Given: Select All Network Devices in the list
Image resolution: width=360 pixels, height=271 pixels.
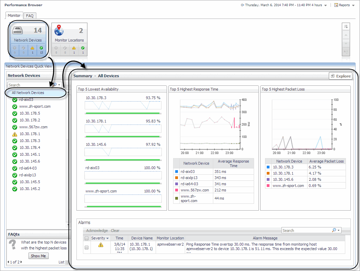Looking at the screenshot, I should click(x=28, y=93).
